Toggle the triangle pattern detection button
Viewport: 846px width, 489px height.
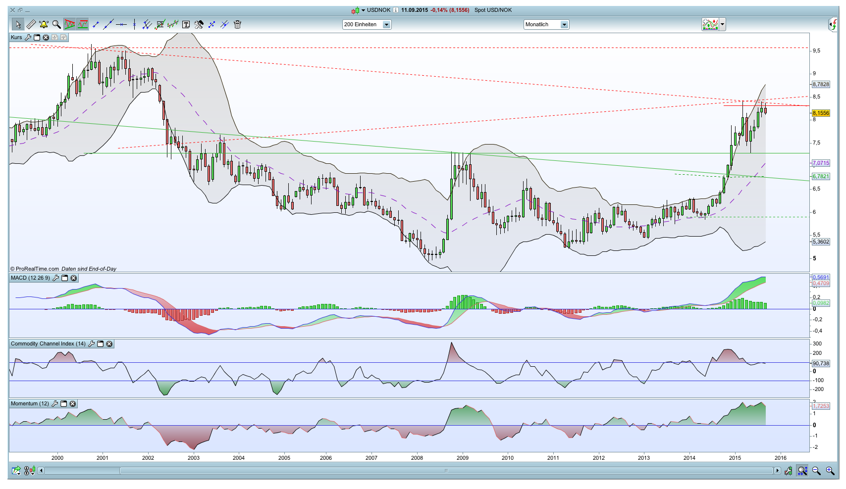(69, 24)
